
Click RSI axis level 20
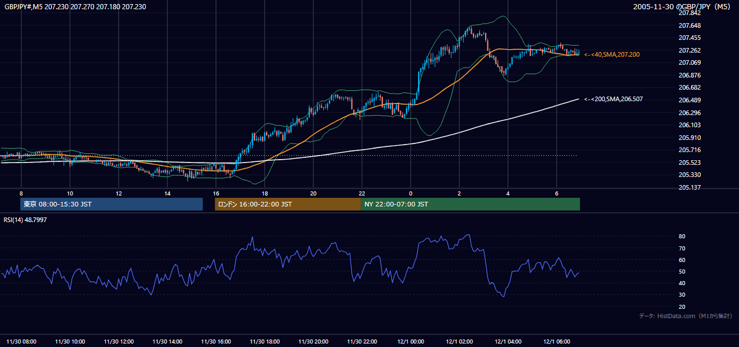(x=682, y=307)
